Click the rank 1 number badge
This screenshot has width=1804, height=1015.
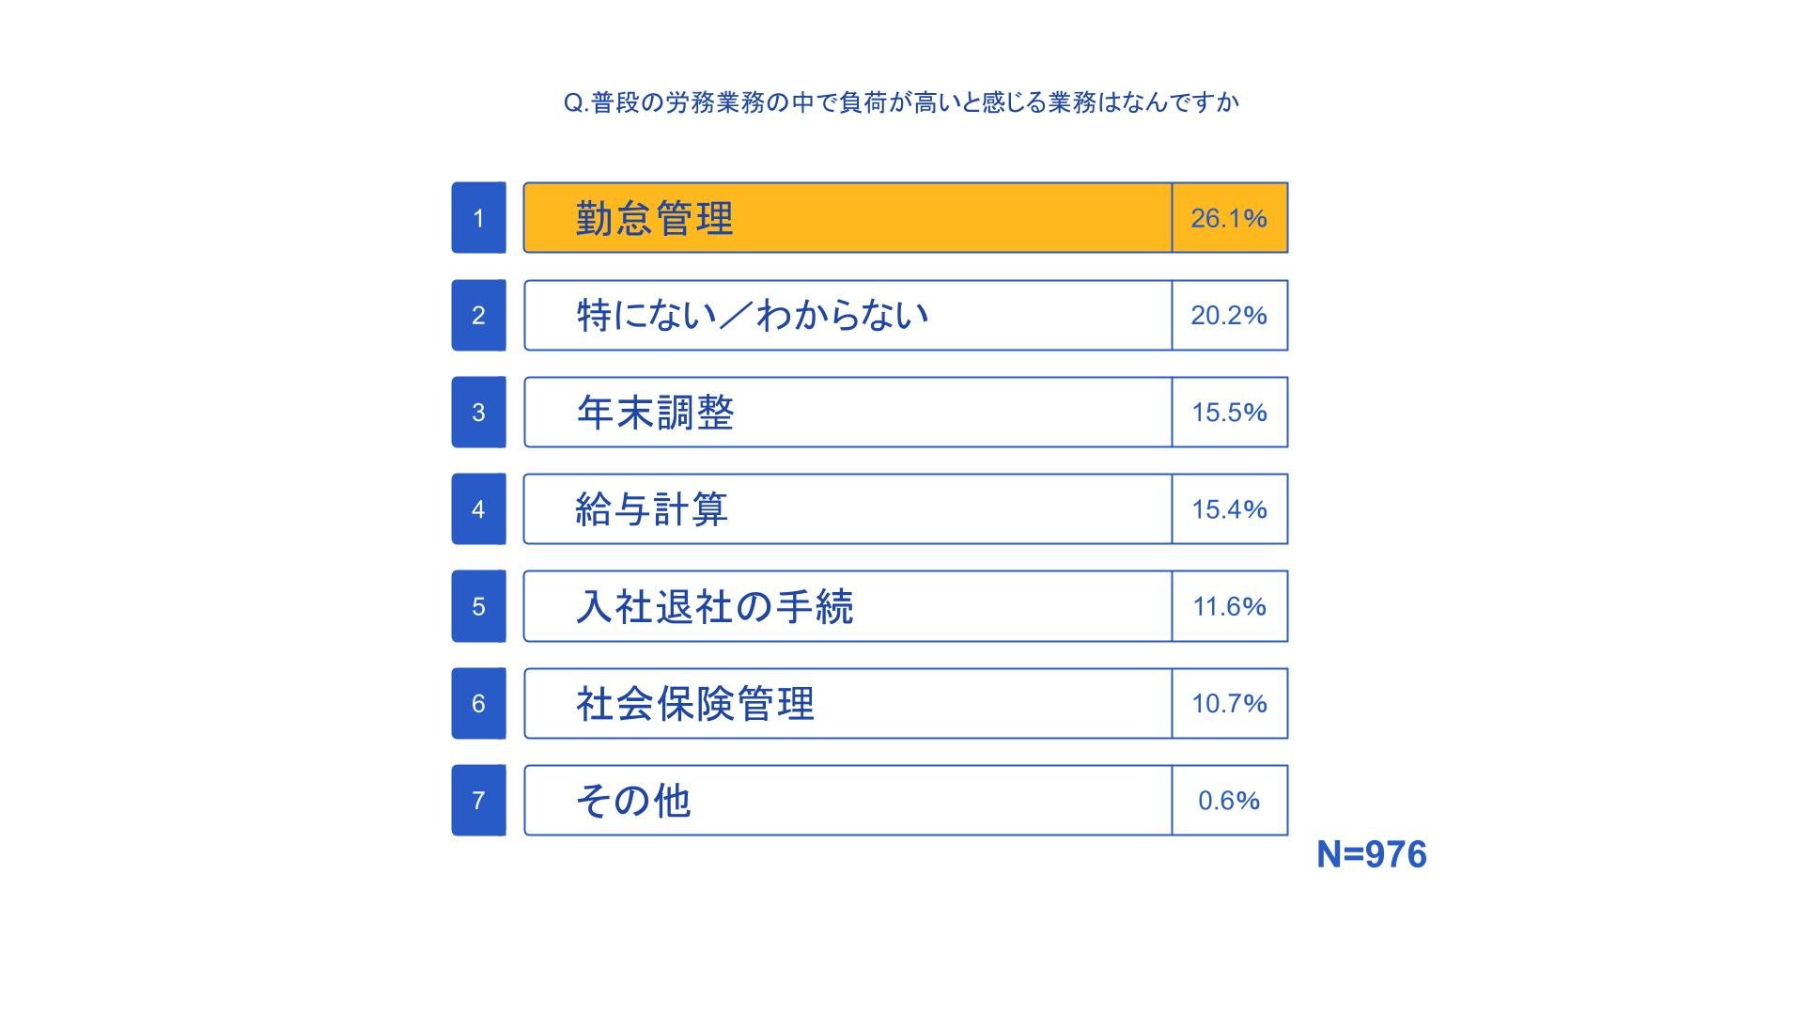coord(478,218)
